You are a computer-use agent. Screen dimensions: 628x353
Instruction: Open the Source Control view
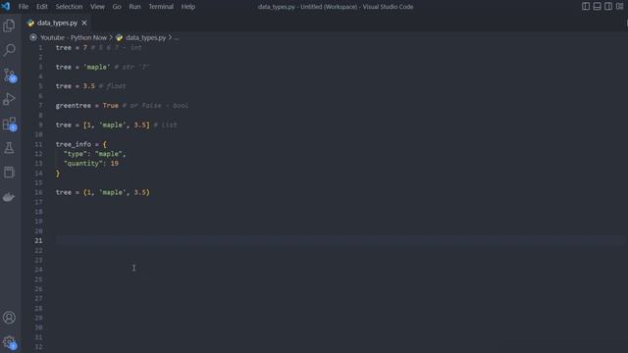[9, 75]
